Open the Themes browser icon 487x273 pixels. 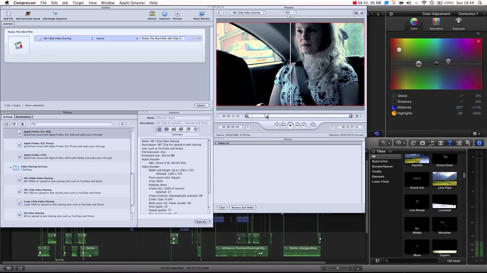tap(468, 143)
